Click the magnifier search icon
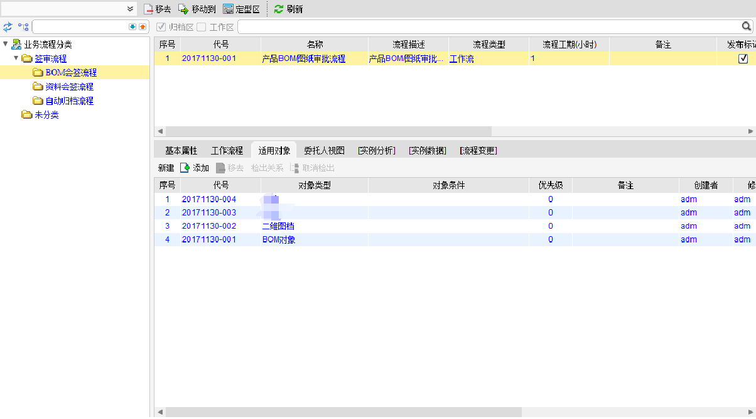The height and width of the screenshot is (419, 756). click(x=747, y=26)
